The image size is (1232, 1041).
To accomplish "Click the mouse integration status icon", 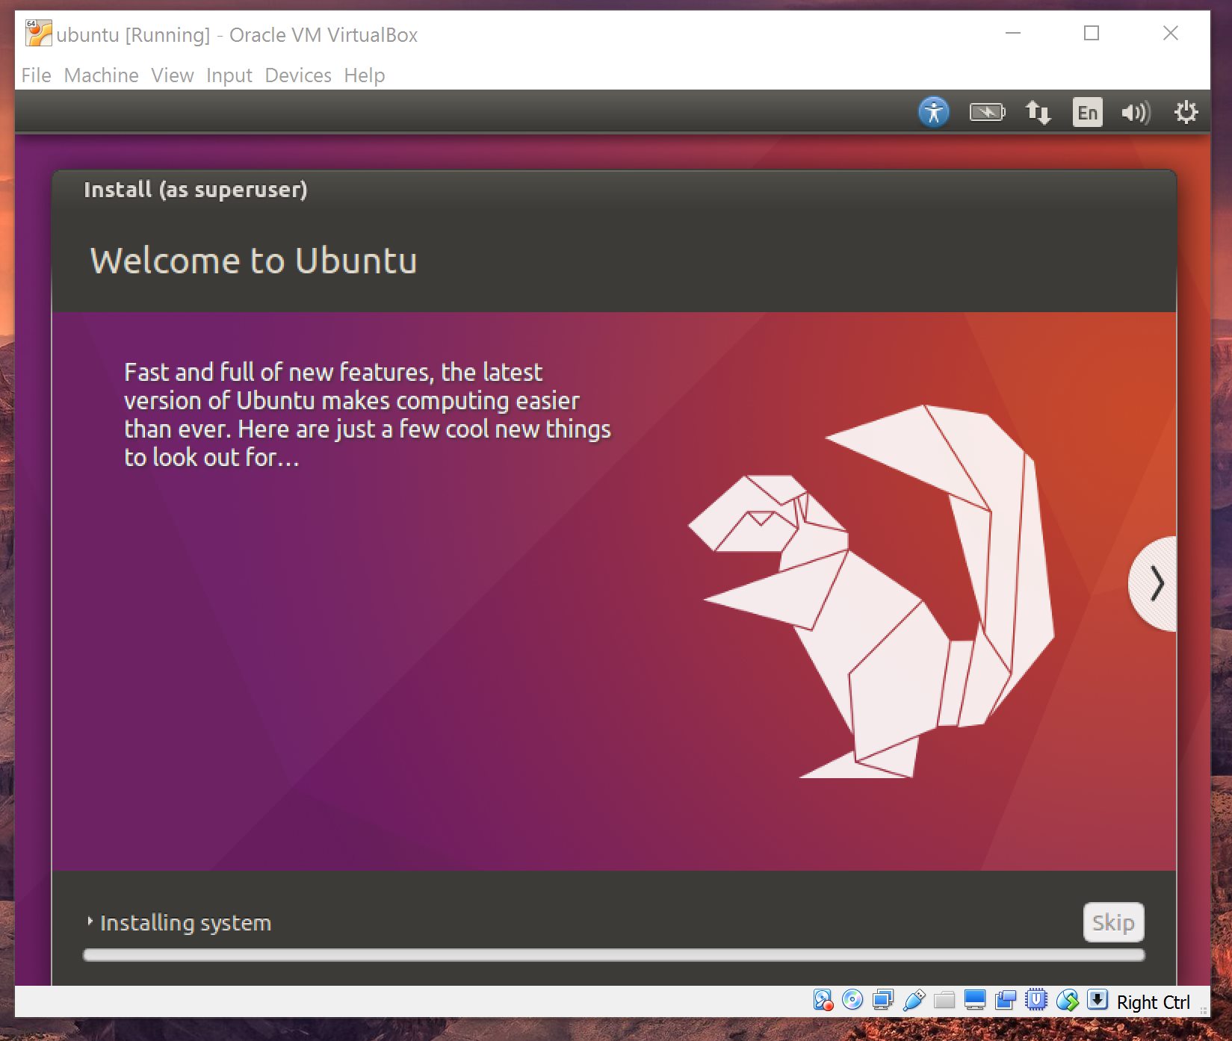I will click(1068, 1000).
